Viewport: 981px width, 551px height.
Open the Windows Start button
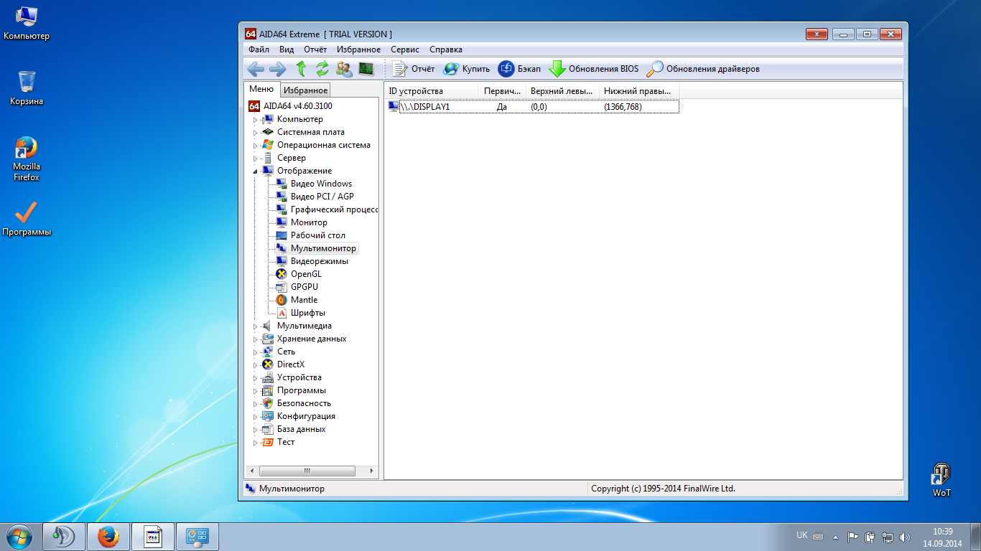(x=19, y=536)
